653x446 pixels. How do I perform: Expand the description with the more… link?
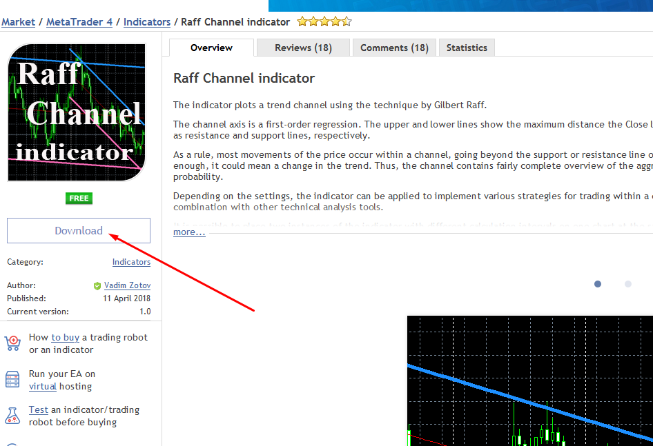(x=189, y=232)
